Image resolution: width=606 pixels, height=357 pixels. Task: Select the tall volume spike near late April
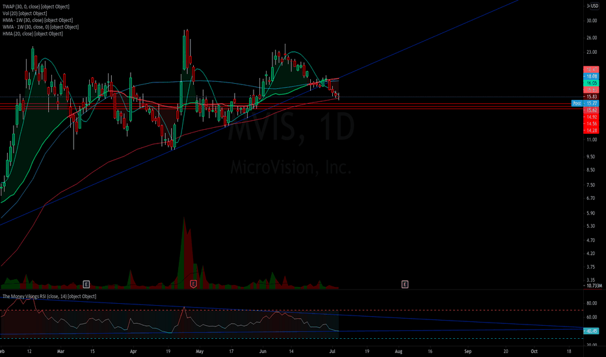tap(185, 252)
